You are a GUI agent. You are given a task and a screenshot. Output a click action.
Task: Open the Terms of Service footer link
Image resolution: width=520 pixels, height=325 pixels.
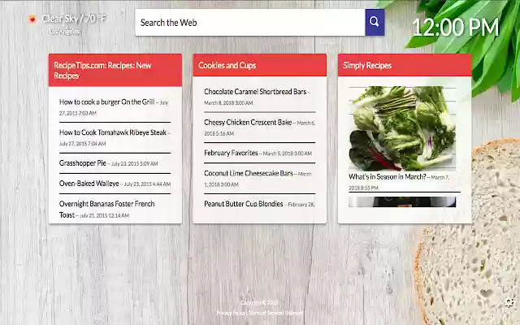(x=266, y=313)
